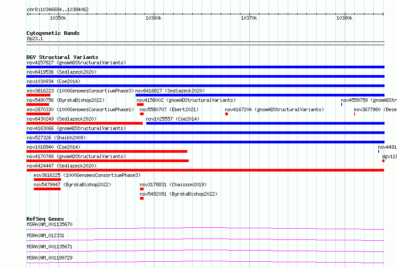397x268 pixels.
Task: Click the red bar under nsv5479447 (ByrskaBishop2022)
Action: tap(47, 189)
